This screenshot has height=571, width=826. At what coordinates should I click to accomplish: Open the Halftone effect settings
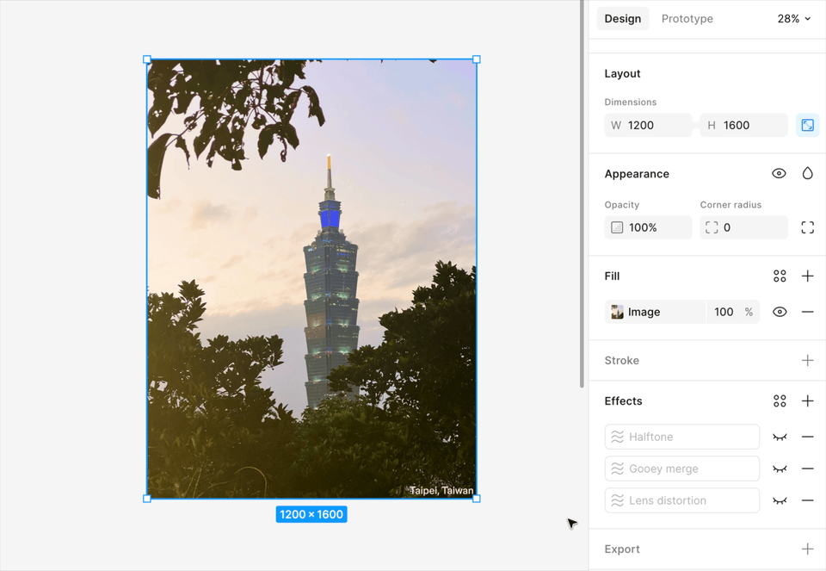pos(681,437)
